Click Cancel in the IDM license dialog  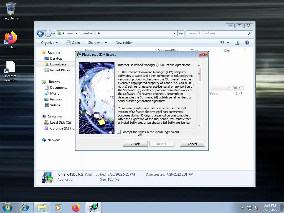(192, 144)
